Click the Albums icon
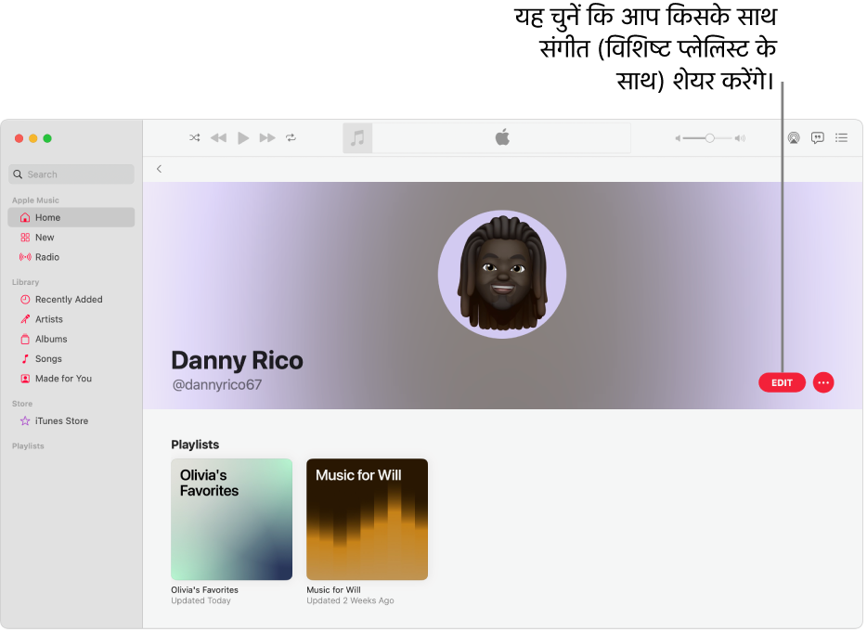Screen dimensions: 867x632 (25, 339)
